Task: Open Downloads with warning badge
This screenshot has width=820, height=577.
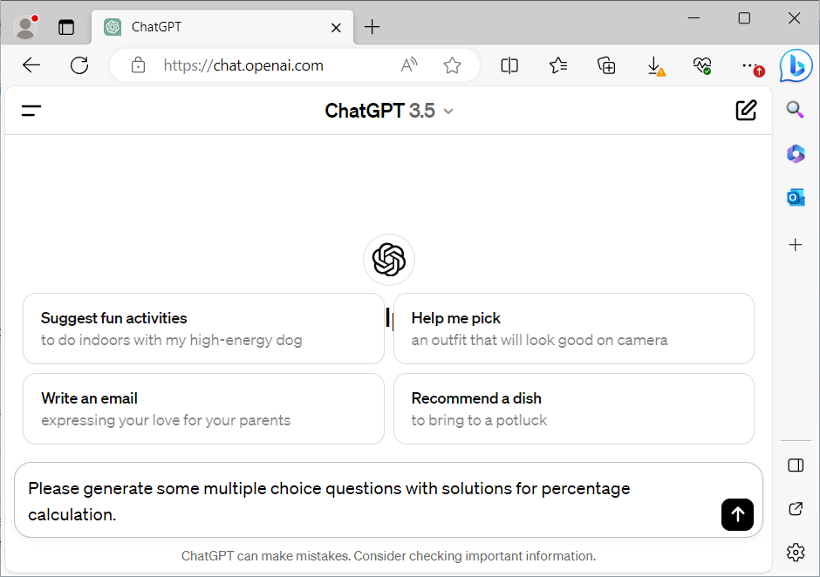Action: [655, 66]
